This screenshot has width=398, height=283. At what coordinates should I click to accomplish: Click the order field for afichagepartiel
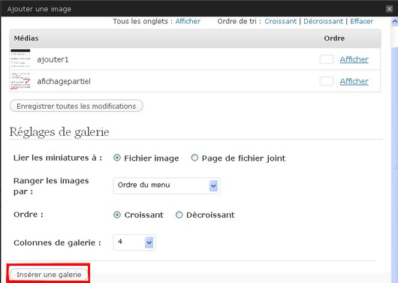(327, 81)
